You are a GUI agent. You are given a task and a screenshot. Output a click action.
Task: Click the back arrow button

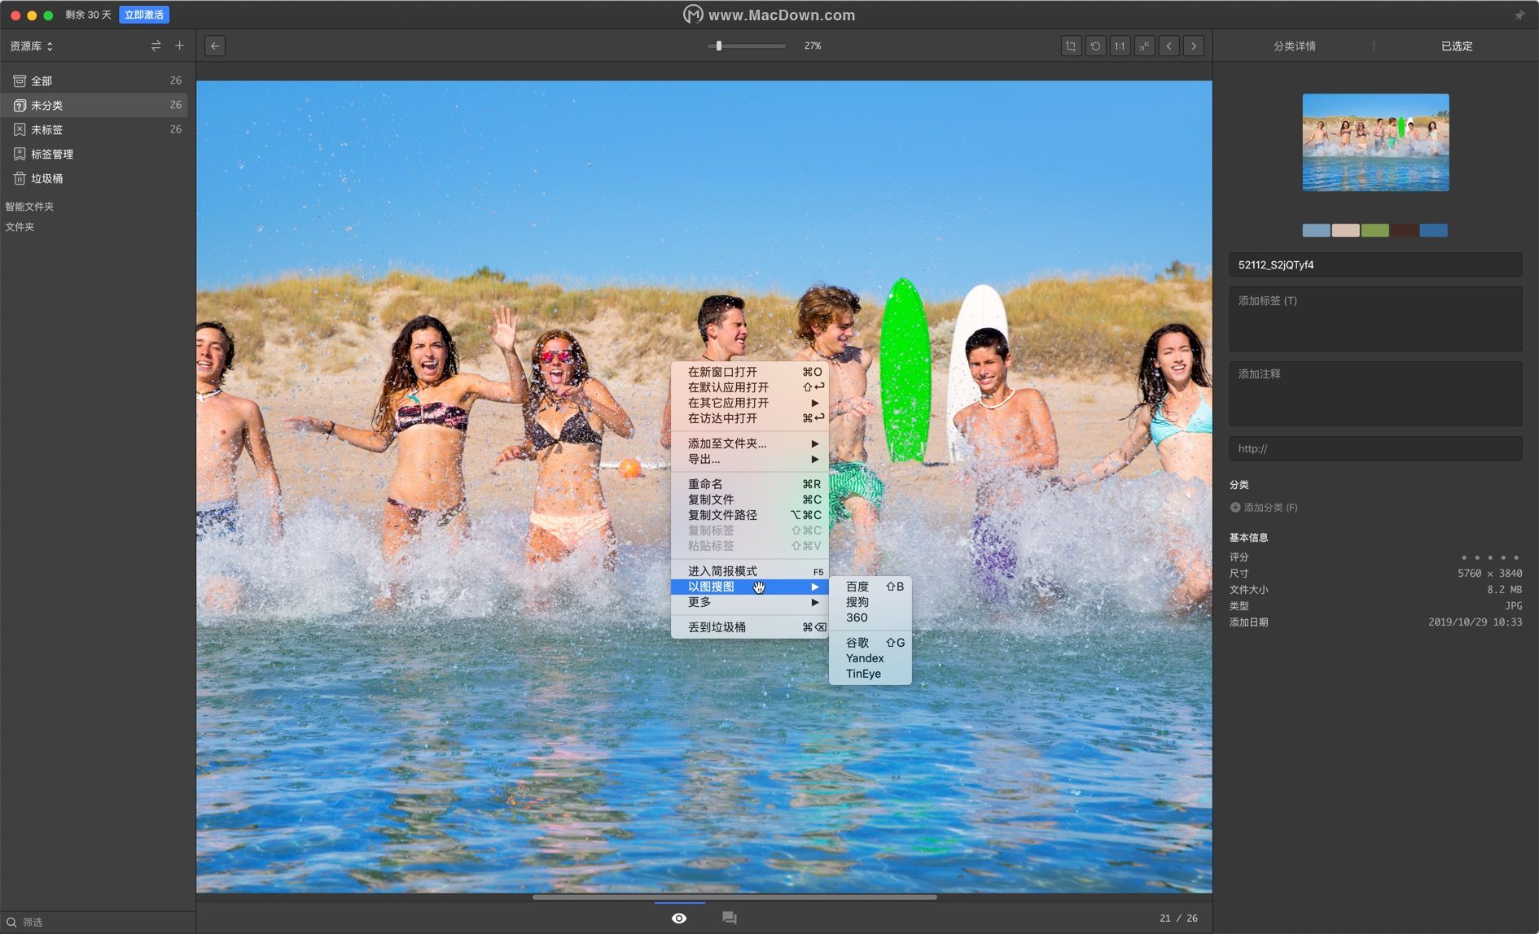(x=215, y=46)
